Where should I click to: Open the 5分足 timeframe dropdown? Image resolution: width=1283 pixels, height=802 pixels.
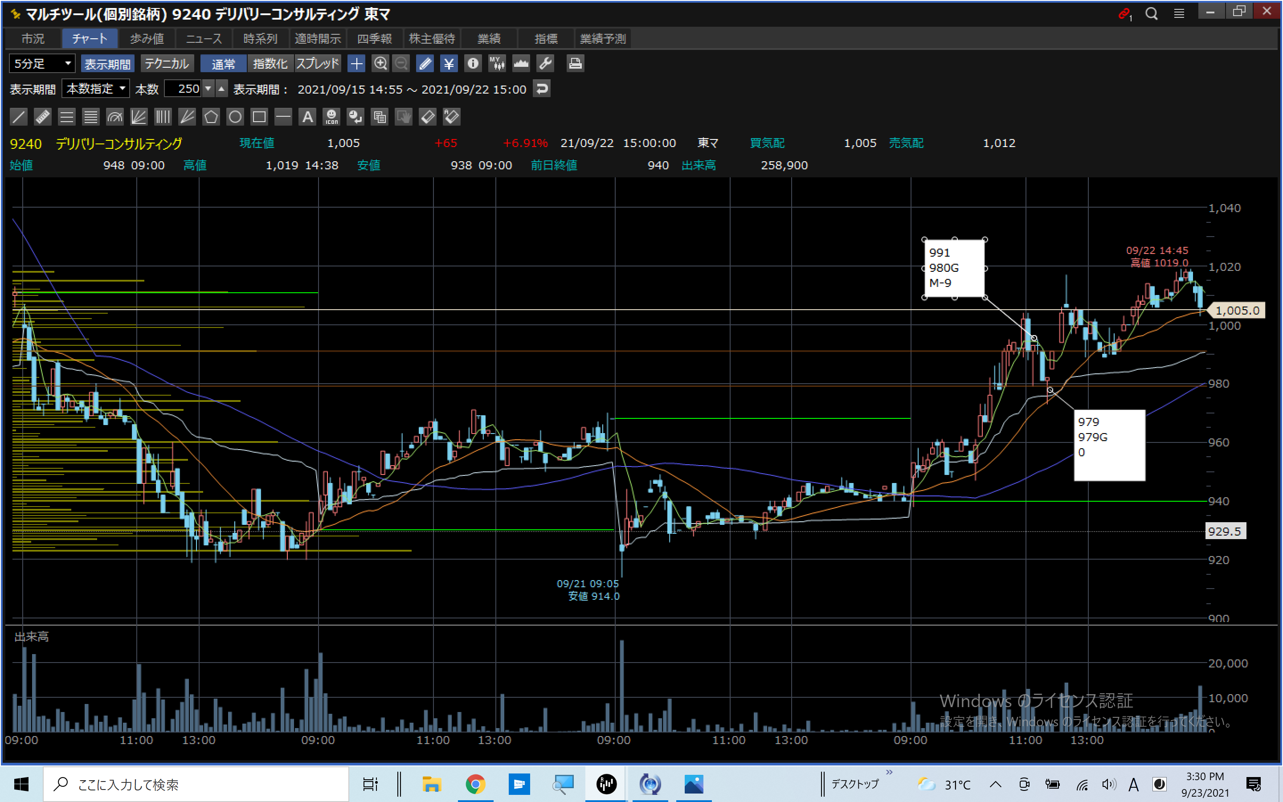(x=42, y=64)
